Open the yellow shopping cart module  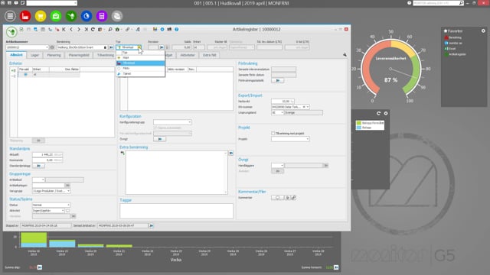coord(41,16)
